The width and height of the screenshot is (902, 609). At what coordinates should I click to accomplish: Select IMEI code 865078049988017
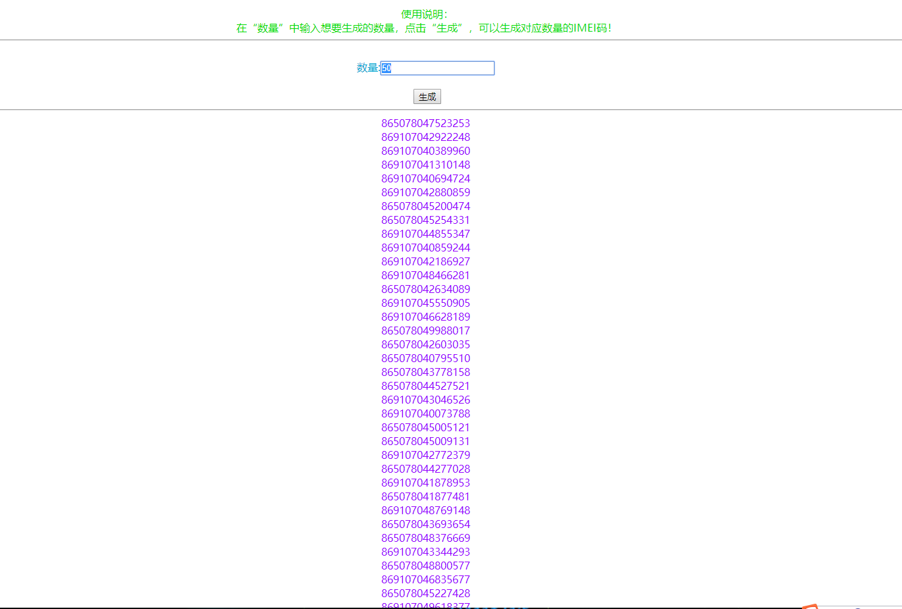[425, 331]
